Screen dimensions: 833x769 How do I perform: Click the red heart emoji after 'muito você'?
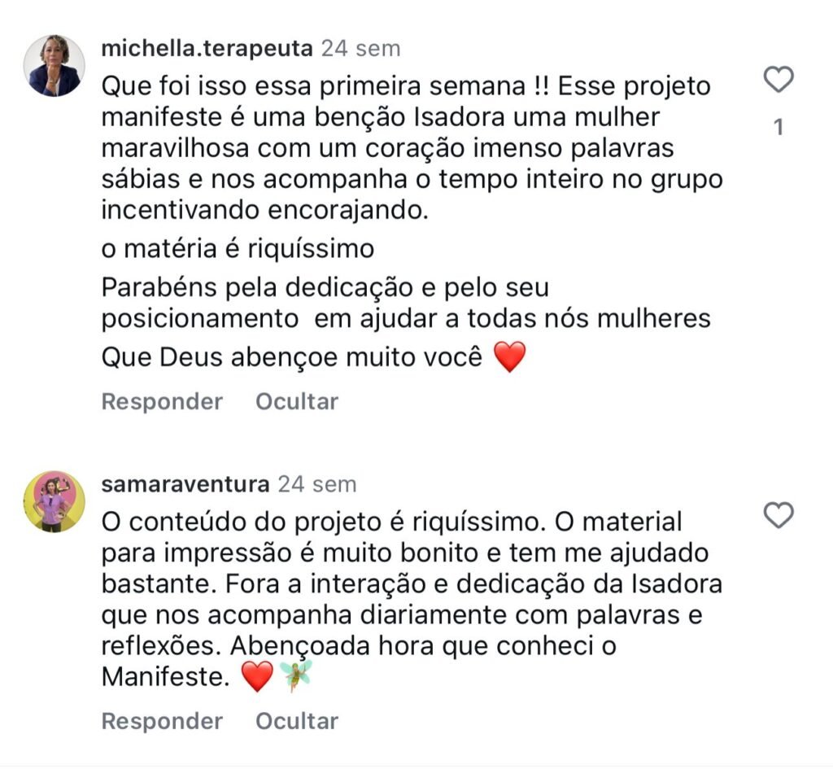pyautogui.click(x=510, y=357)
